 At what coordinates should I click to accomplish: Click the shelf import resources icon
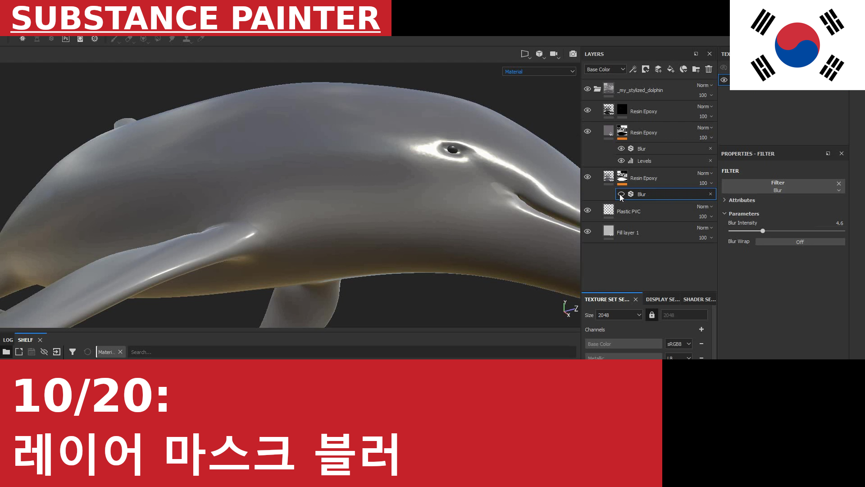[57, 352]
